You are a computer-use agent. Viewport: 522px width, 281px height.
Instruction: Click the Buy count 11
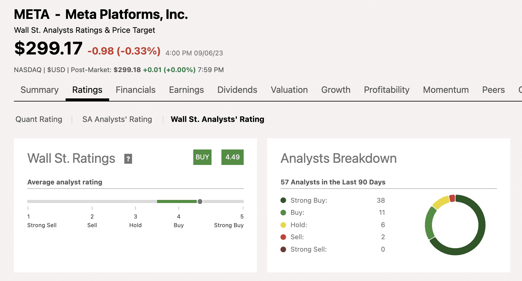point(382,213)
